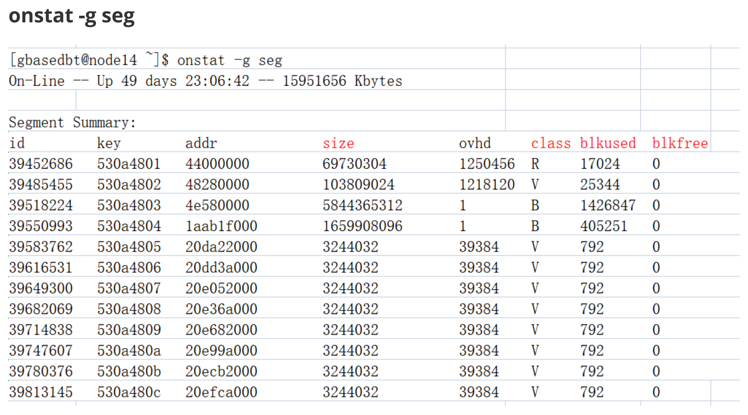Screen dimensions: 748x415
Task: Click the red 'size' column header
Action: (338, 143)
